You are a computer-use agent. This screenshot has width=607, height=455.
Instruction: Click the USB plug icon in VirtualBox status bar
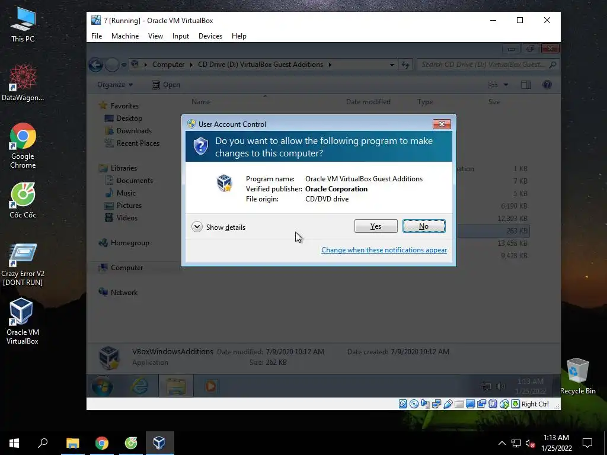448,404
